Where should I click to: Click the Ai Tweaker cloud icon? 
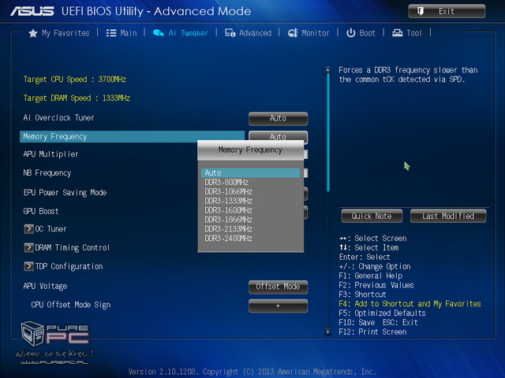pyautogui.click(x=159, y=33)
